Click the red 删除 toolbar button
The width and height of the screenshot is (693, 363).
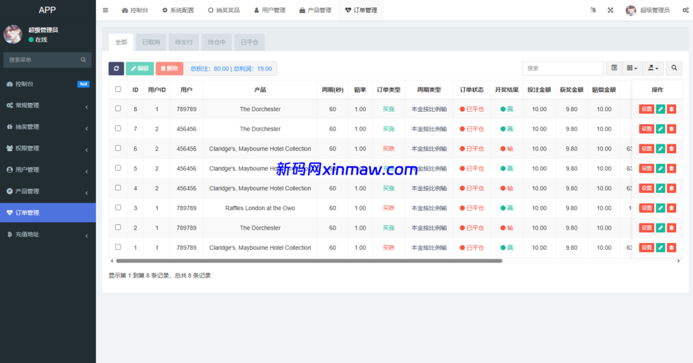click(169, 68)
